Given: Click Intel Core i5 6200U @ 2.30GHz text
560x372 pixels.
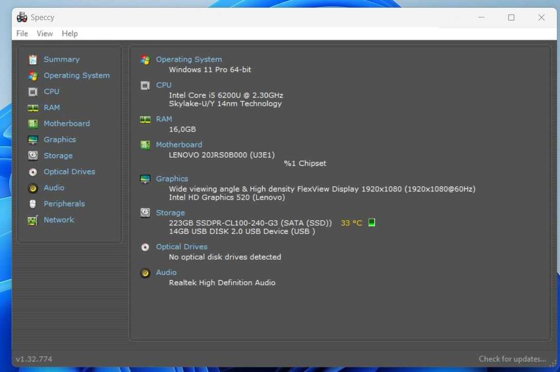Looking at the screenshot, I should (226, 95).
